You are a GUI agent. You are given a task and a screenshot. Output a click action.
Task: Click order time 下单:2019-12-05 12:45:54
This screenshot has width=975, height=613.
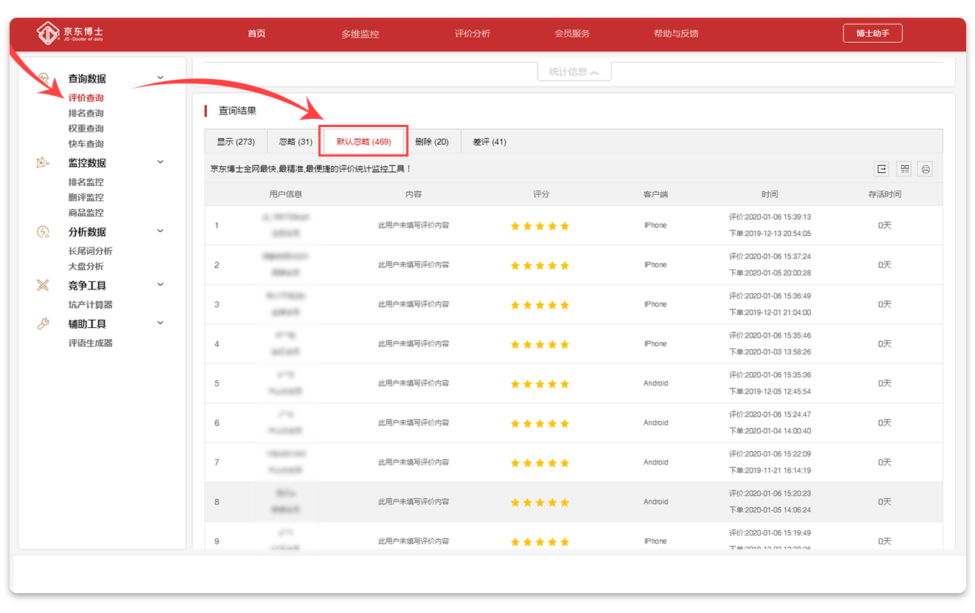point(770,391)
